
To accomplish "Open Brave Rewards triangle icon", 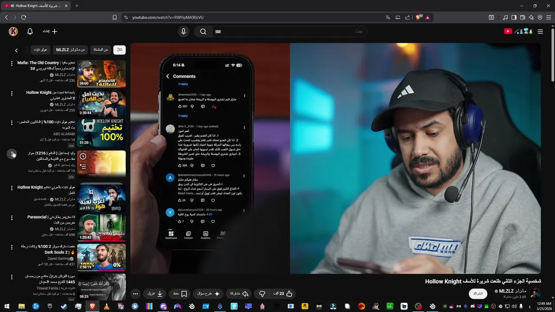I will [428, 17].
